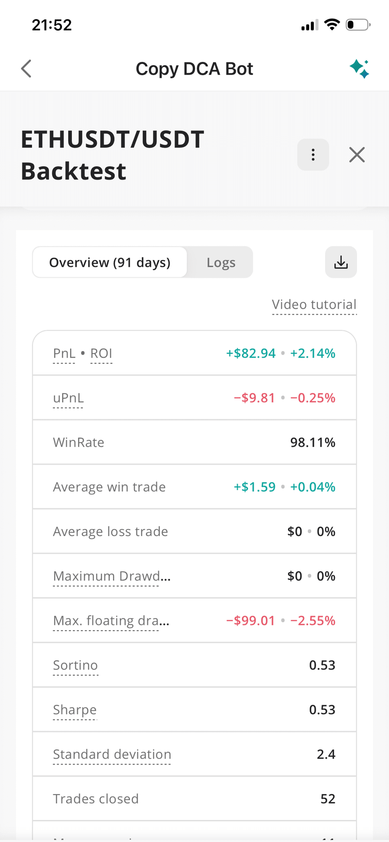389x842 pixels.
Task: Open the three-dot options menu
Action: point(313,155)
